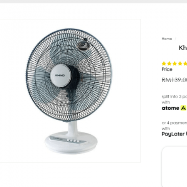Click the second yellow rating star
The image size is (187, 187).
(169, 64)
